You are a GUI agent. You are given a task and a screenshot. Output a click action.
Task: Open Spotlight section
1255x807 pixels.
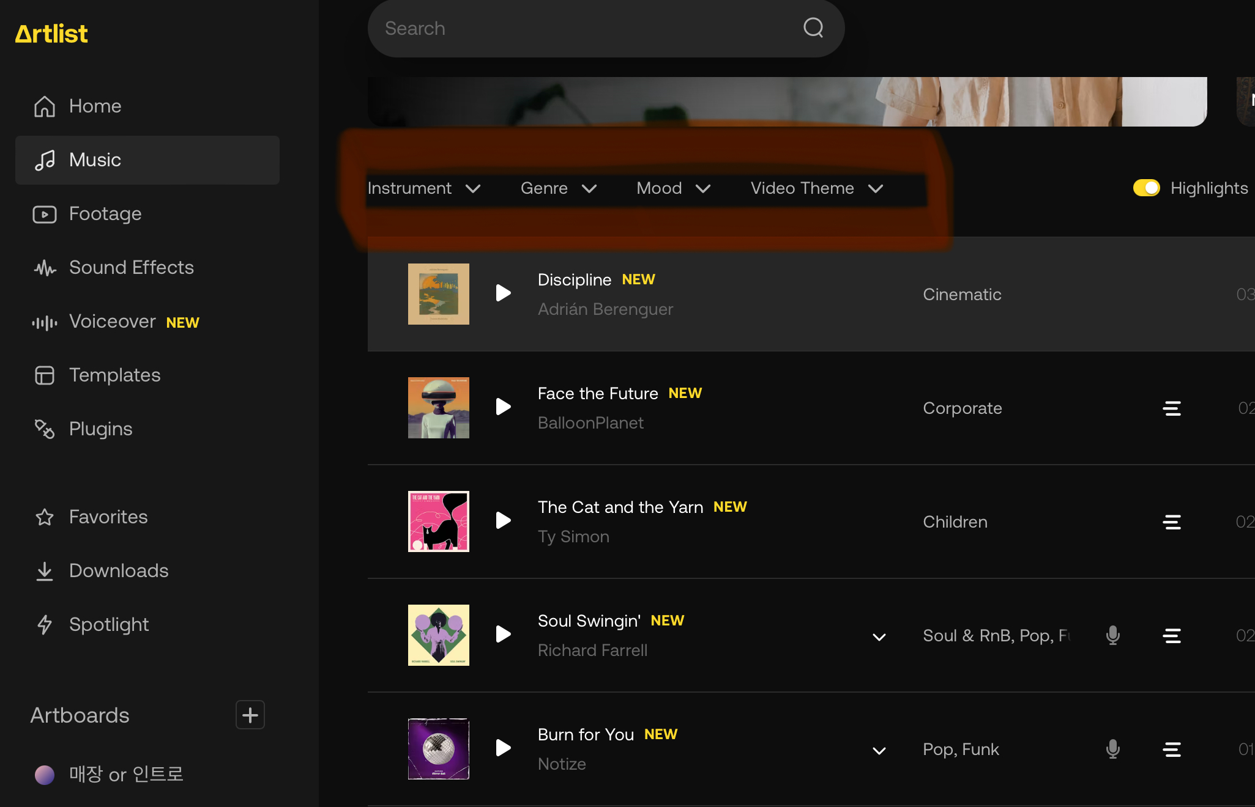tap(147, 625)
